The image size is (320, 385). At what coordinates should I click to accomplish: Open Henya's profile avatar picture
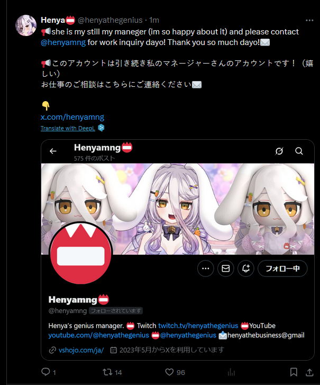coord(26,25)
